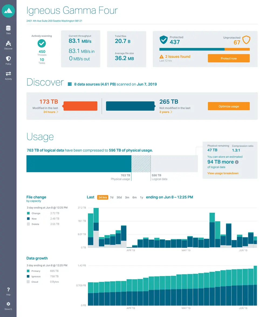Expand the 3 years not modified chevron
Screen dimensions: 267x317
171,112
